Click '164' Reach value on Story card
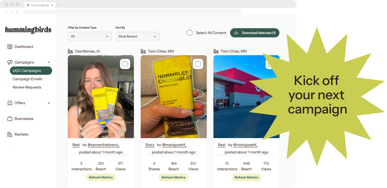 [173, 164]
